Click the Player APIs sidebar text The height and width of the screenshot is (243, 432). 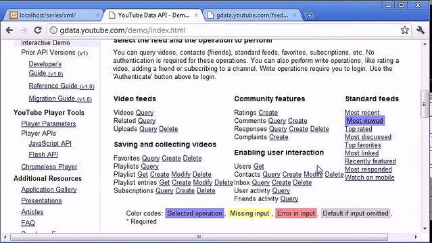pos(39,134)
